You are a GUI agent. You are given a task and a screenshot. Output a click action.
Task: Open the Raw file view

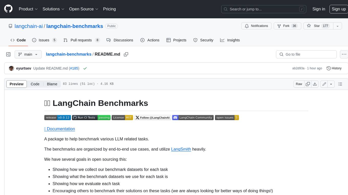point(299,84)
